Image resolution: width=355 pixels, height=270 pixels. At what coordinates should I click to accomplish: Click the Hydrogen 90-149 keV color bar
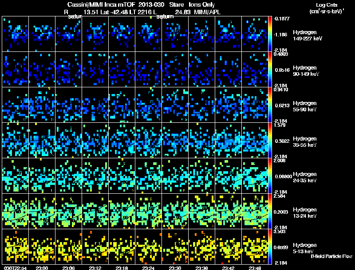[x=270, y=70]
